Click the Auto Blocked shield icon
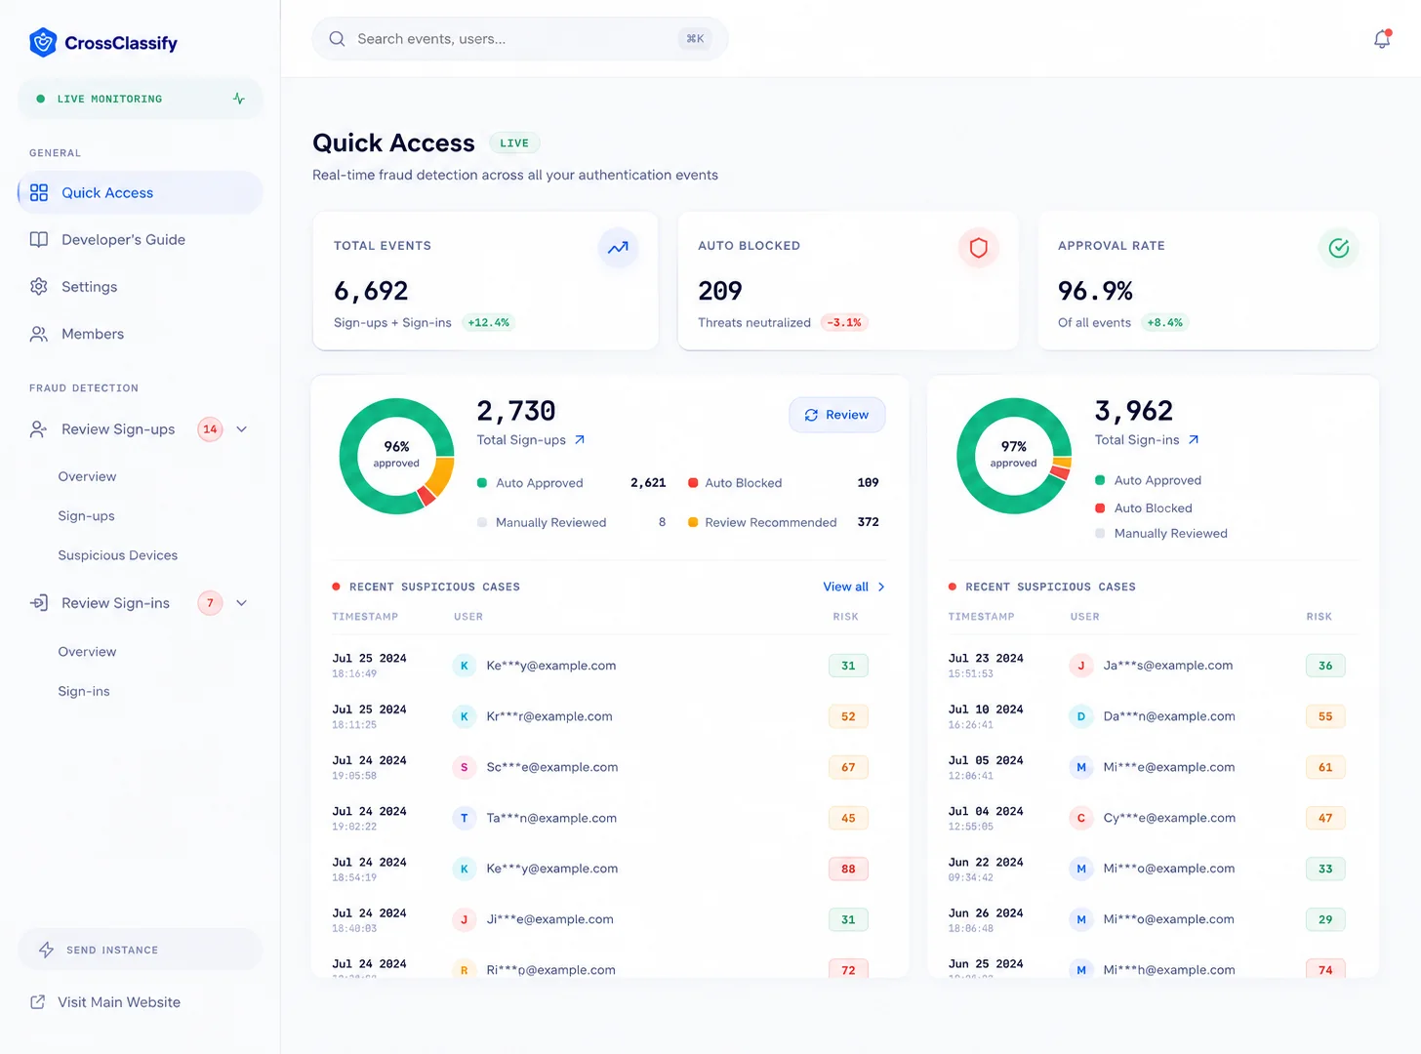This screenshot has height=1054, width=1421. coord(978,248)
